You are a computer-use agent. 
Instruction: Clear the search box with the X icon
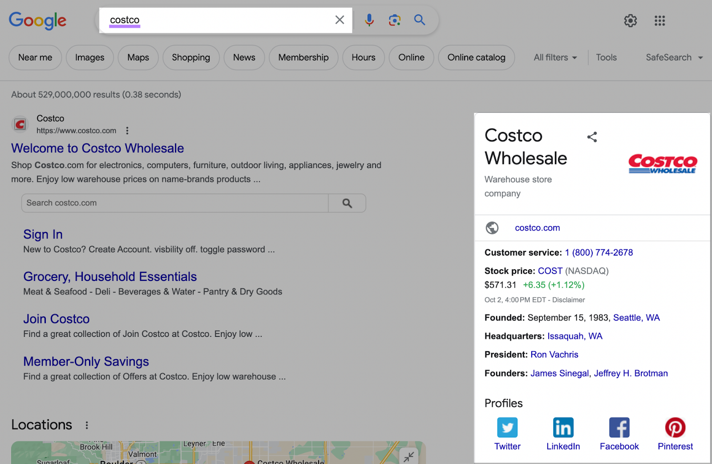(x=340, y=20)
